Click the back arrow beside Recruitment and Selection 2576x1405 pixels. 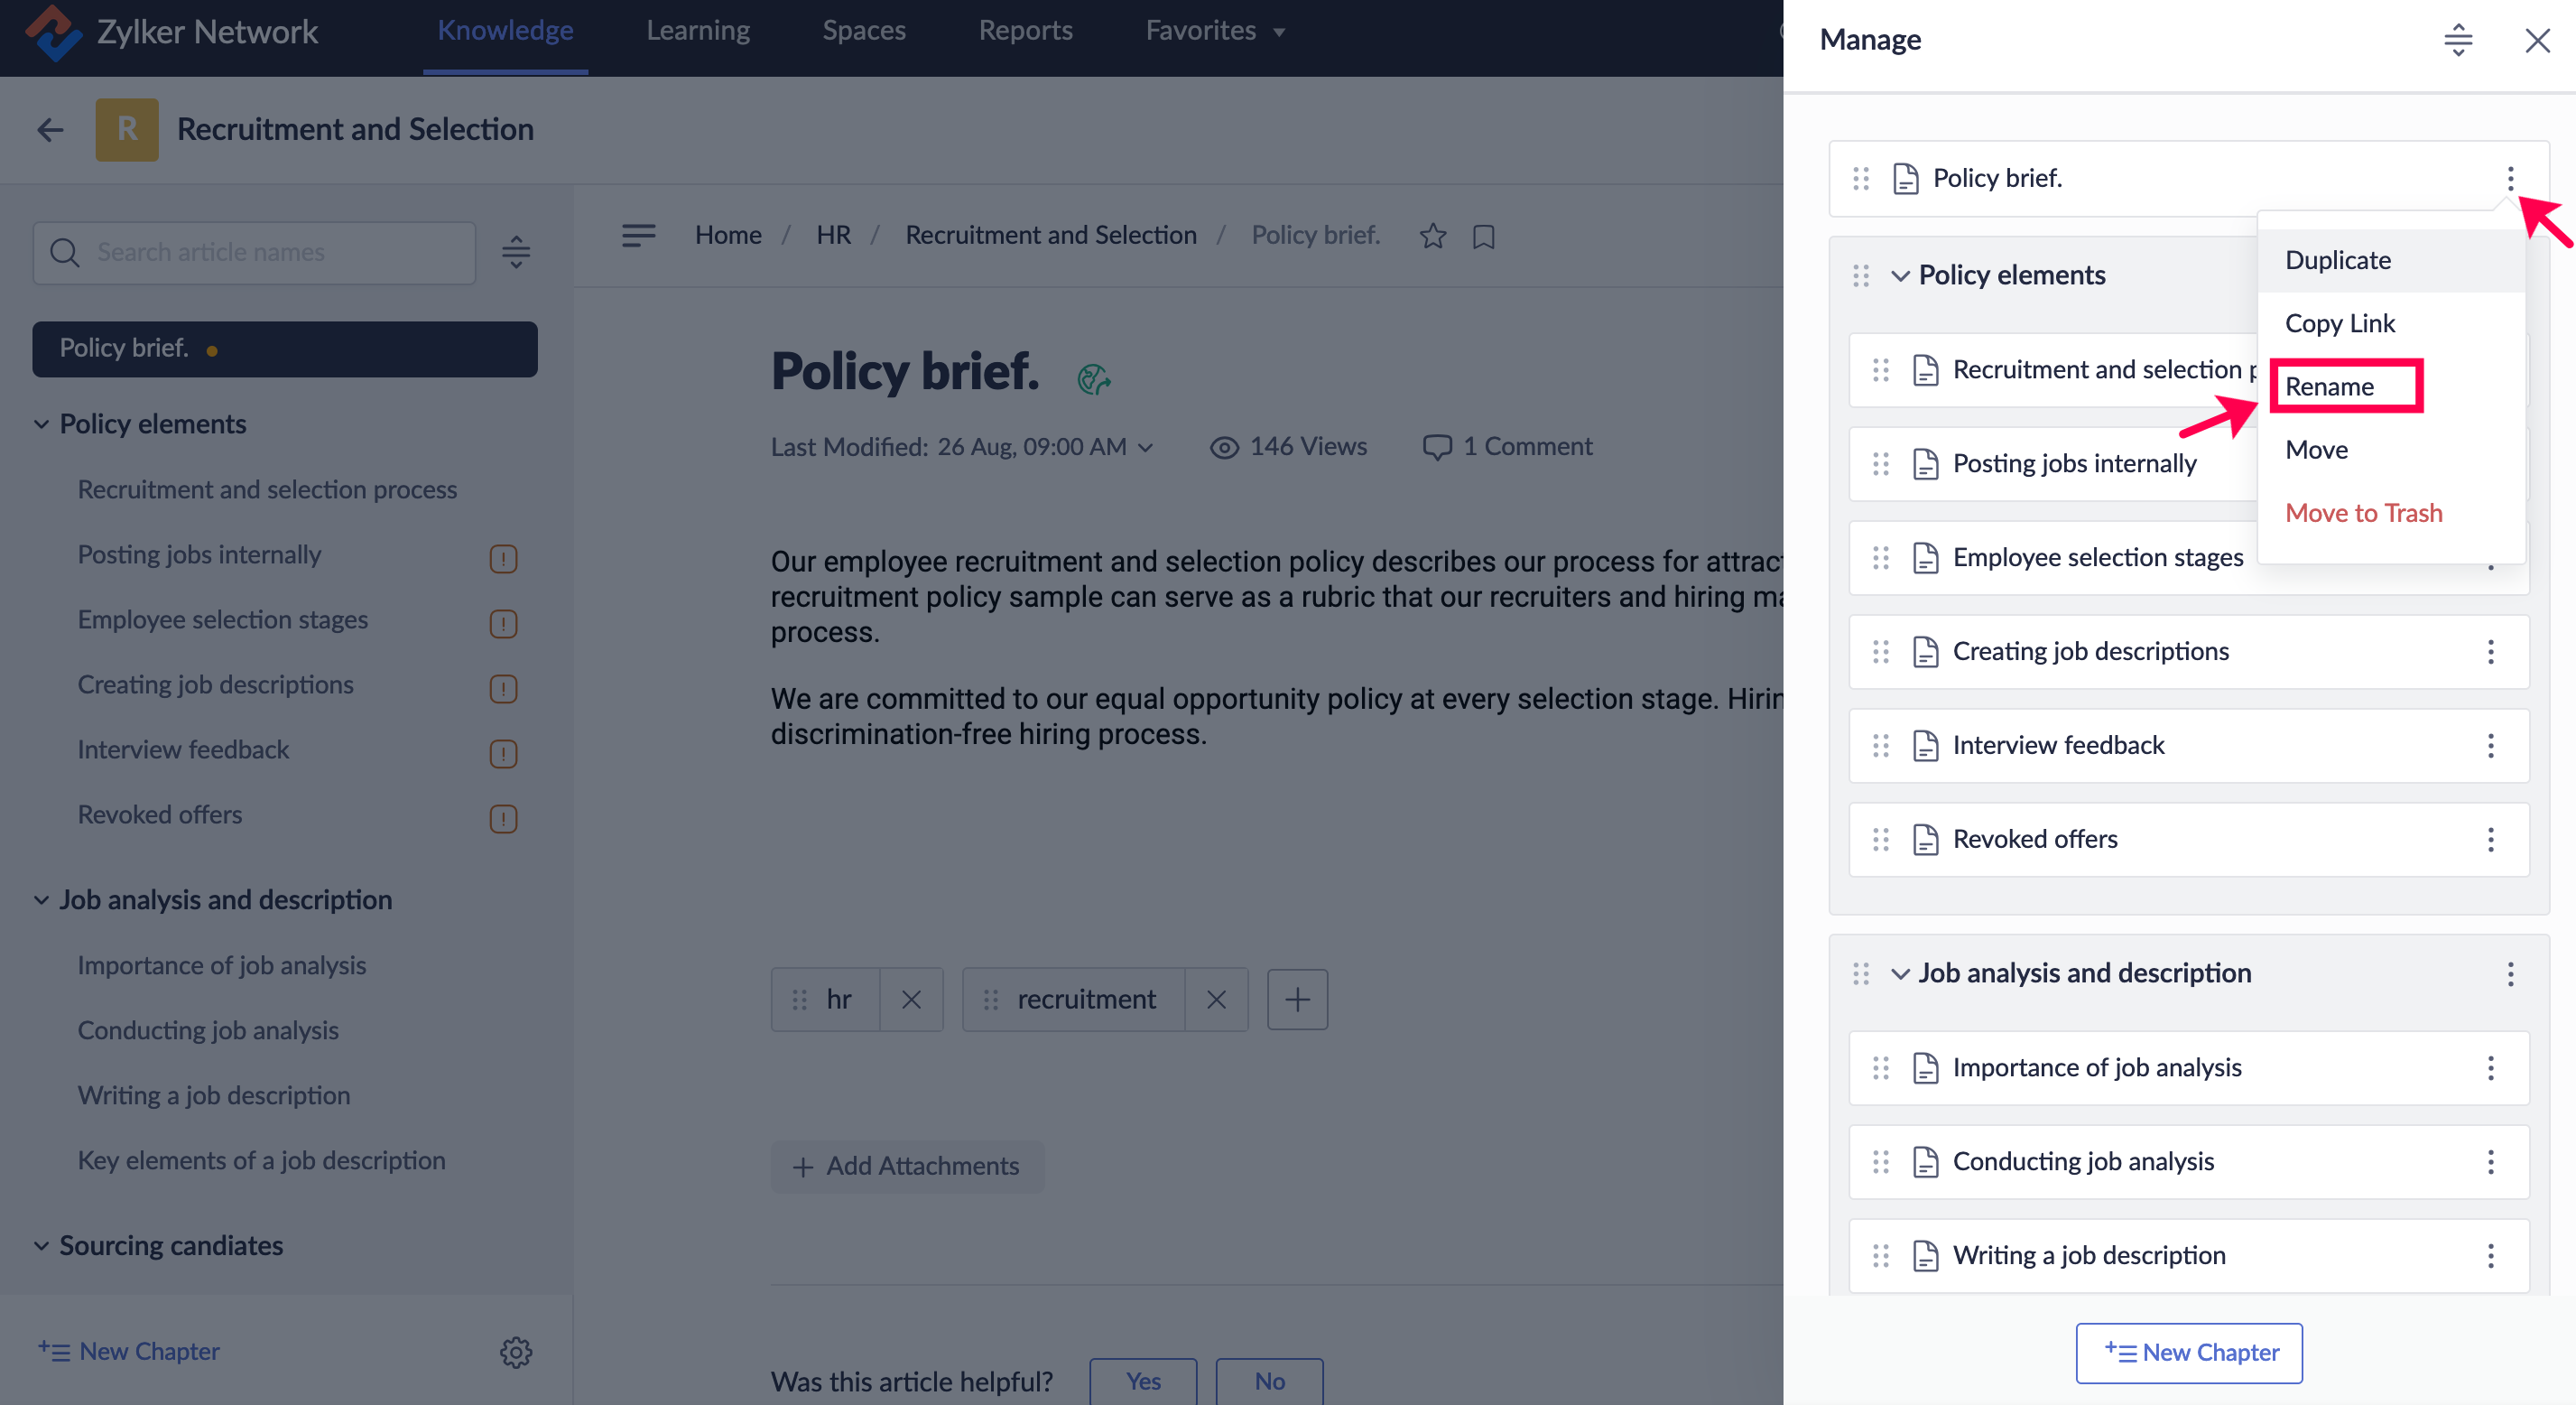50,129
